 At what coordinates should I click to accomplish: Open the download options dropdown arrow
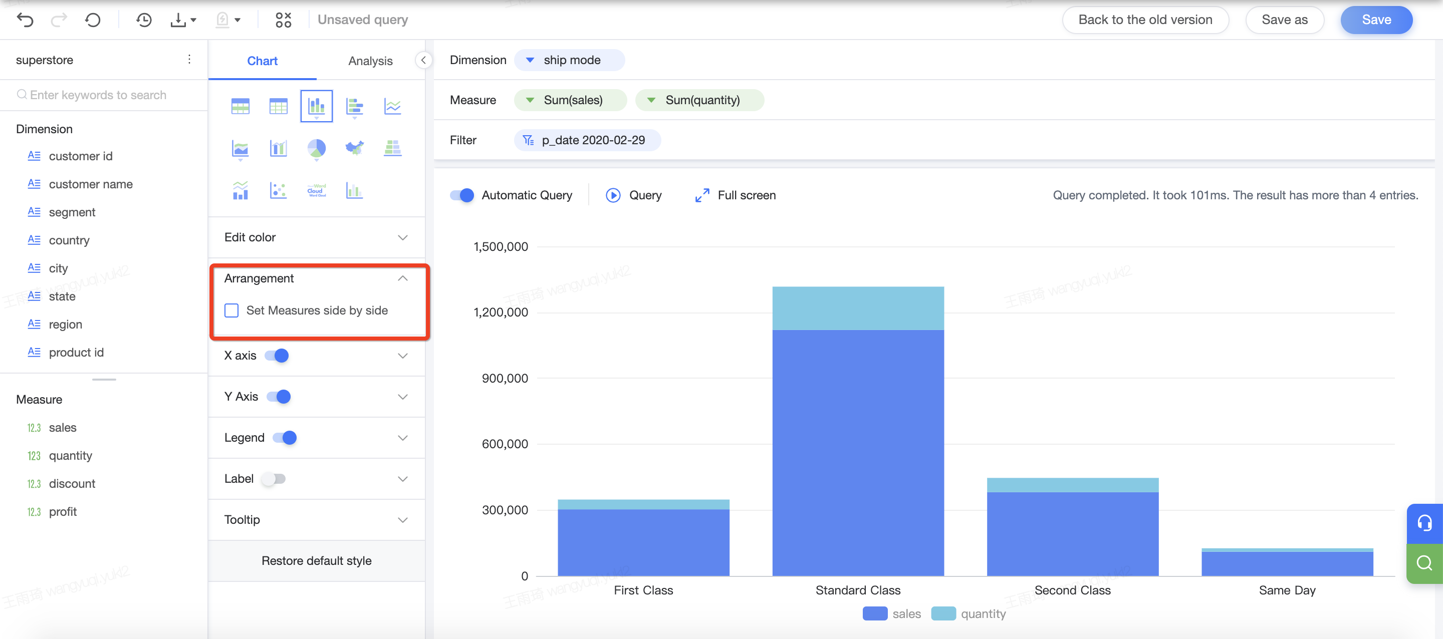(194, 20)
